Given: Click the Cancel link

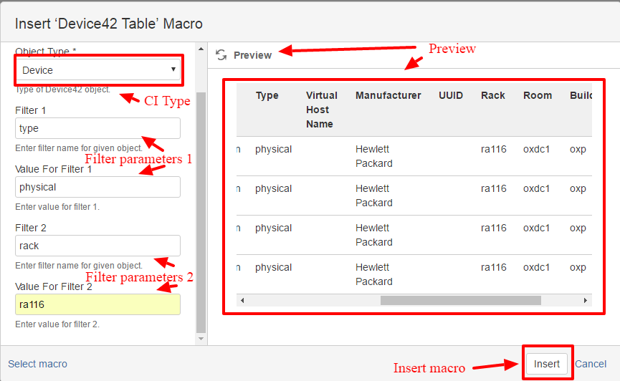Looking at the screenshot, I should (x=591, y=364).
